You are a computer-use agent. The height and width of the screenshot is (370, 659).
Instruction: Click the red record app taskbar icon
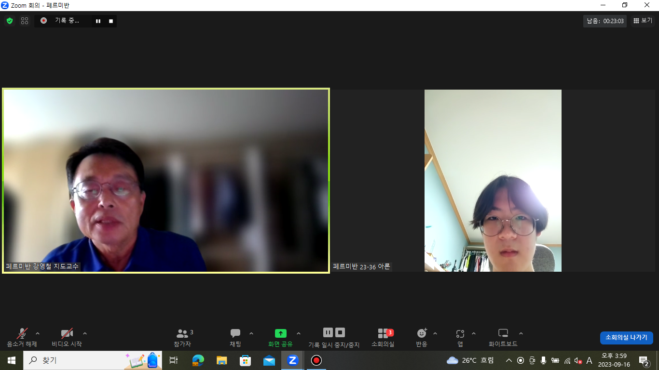click(316, 360)
